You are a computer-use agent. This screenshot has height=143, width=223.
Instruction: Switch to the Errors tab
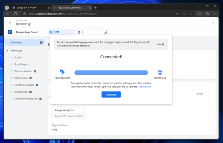point(200,94)
